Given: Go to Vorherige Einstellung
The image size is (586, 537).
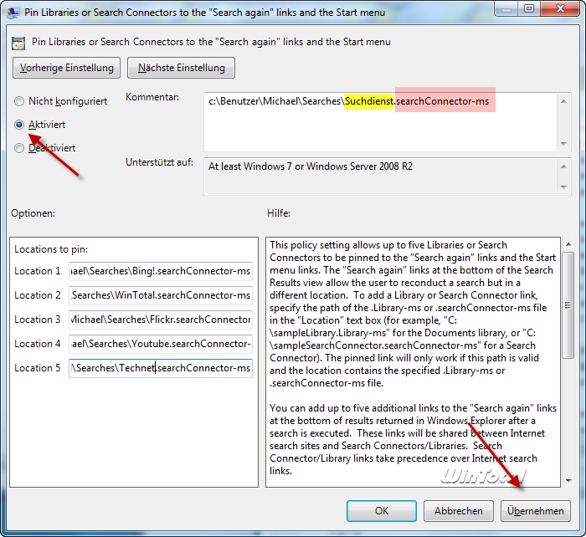Looking at the screenshot, I should click(x=66, y=68).
